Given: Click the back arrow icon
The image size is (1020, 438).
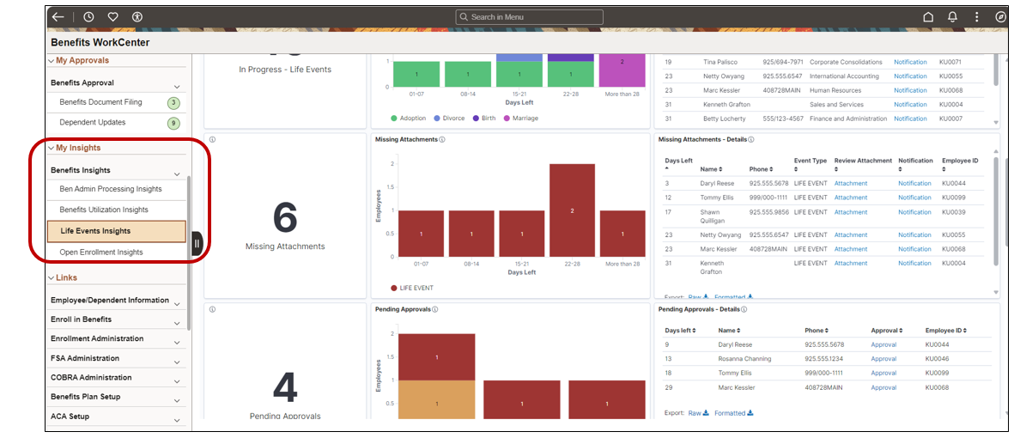Looking at the screenshot, I should [x=58, y=17].
